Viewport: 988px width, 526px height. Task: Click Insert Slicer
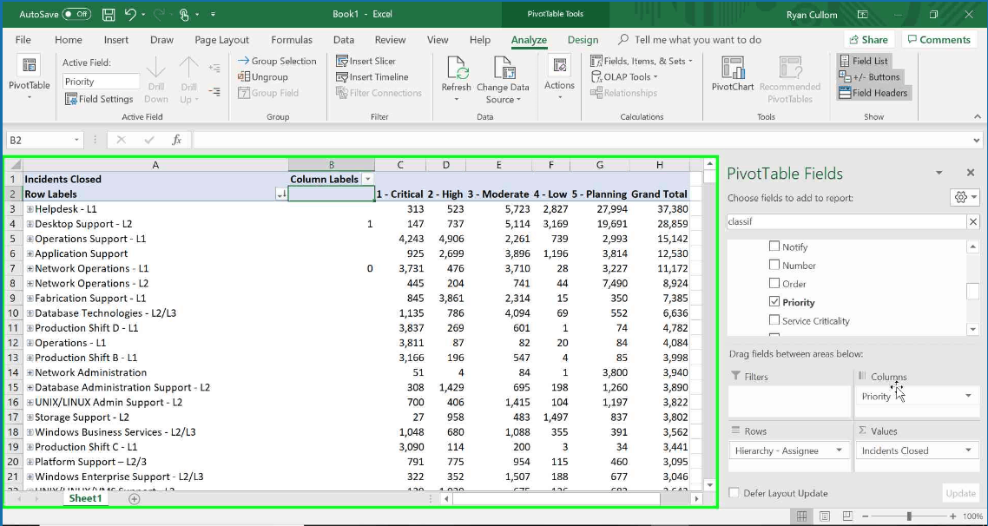[366, 61]
